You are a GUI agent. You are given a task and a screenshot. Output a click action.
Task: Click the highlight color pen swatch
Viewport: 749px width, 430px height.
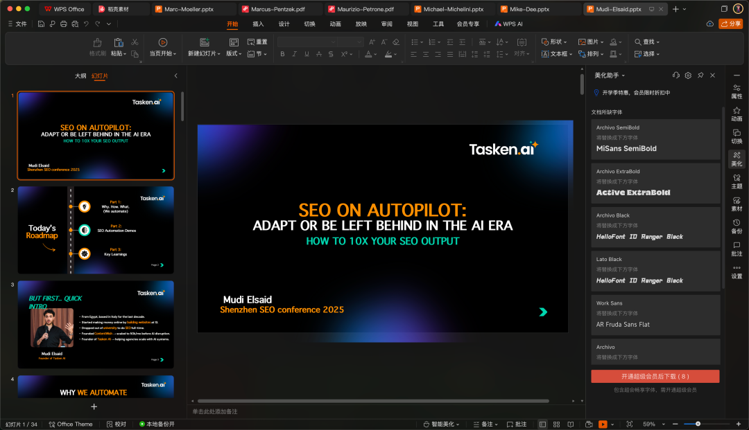tap(388, 54)
